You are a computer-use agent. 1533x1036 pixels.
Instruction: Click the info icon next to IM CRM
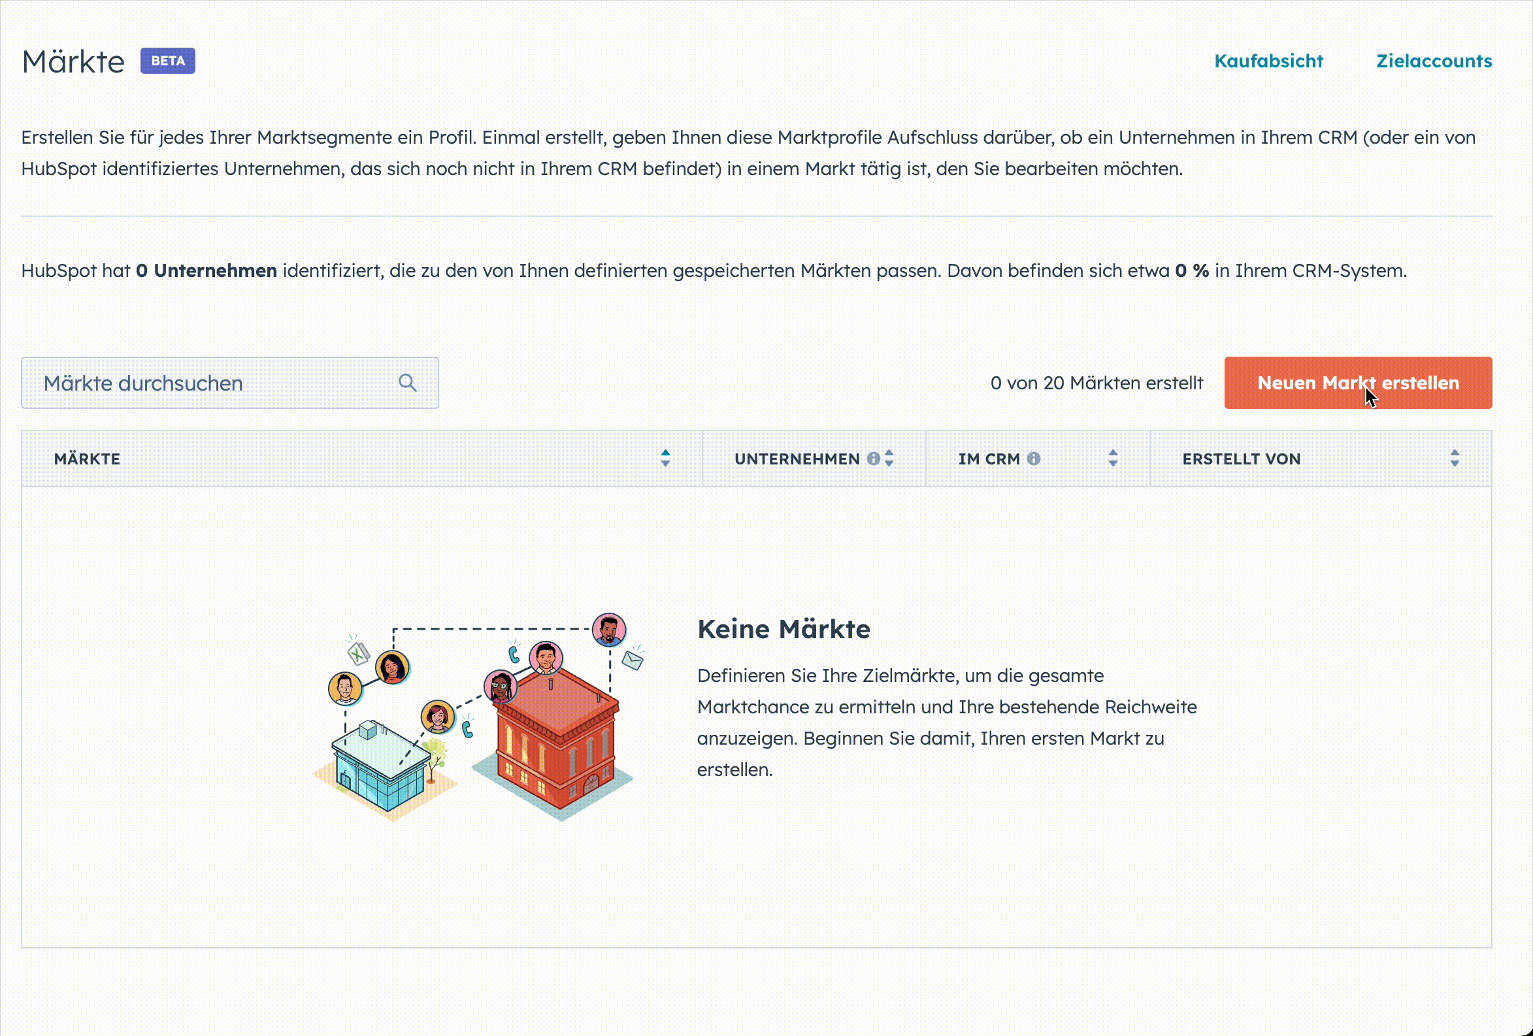pos(1034,459)
